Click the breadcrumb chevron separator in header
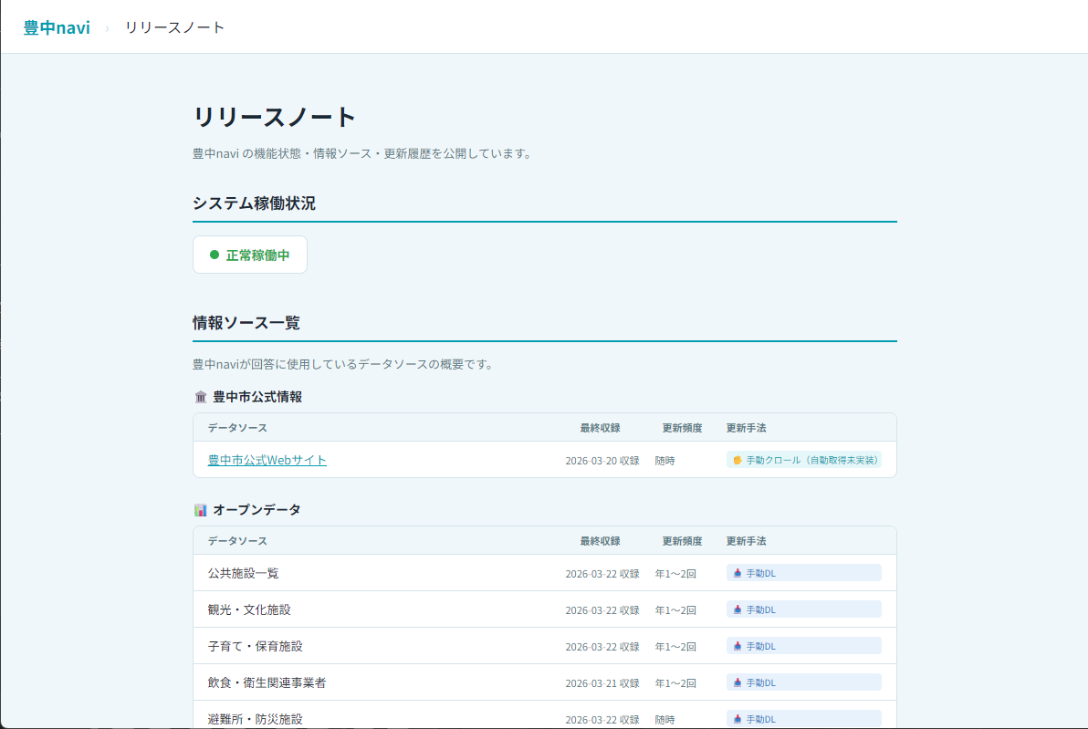Image resolution: width=1088 pixels, height=729 pixels. coord(107,27)
